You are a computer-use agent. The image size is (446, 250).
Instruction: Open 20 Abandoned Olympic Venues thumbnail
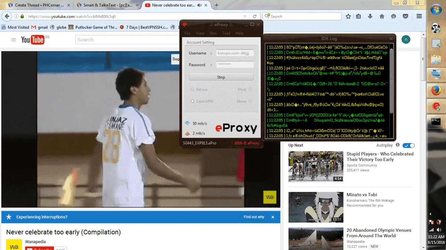[x=316, y=239]
